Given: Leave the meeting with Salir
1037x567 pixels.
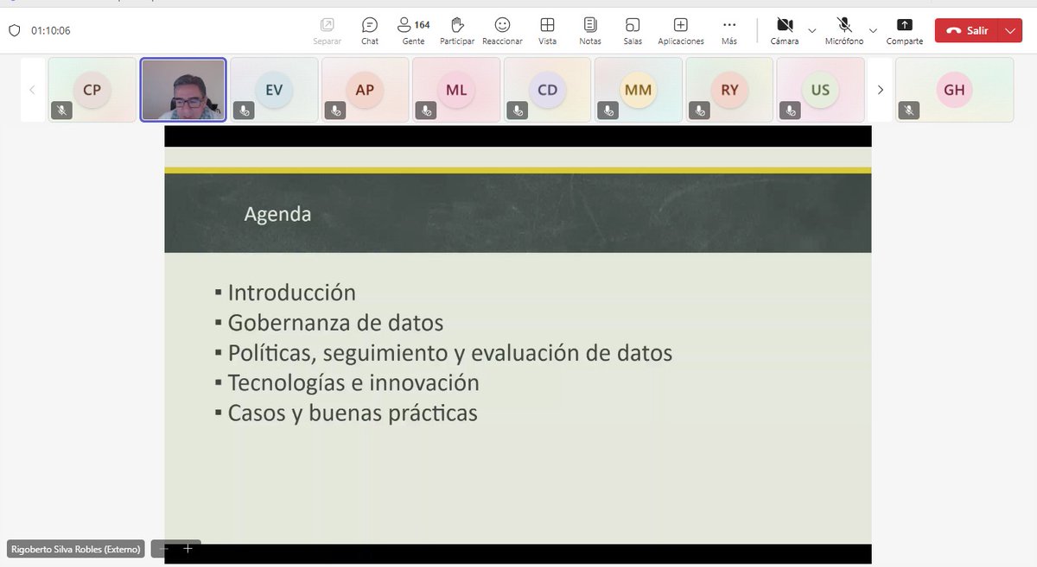Looking at the screenshot, I should pos(967,30).
